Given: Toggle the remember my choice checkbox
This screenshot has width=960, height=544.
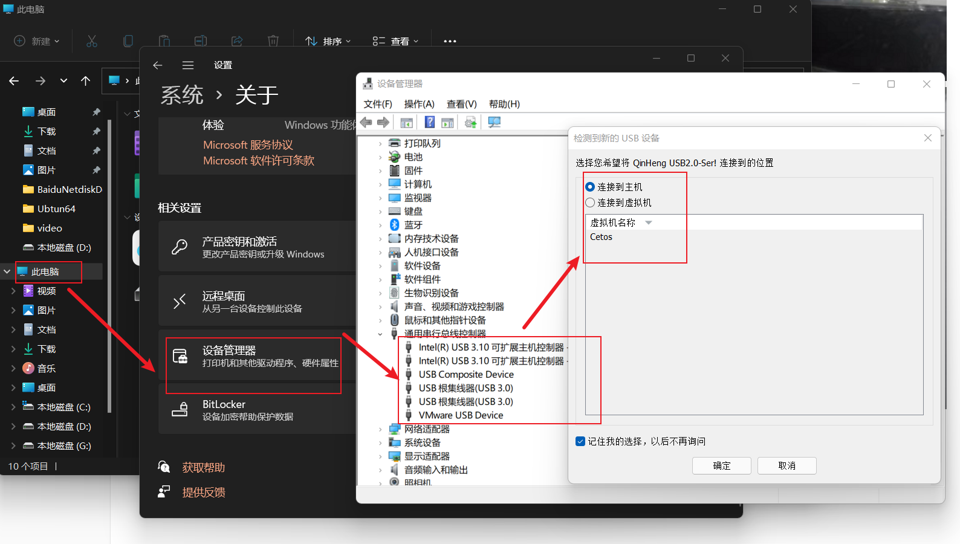Looking at the screenshot, I should (x=580, y=441).
